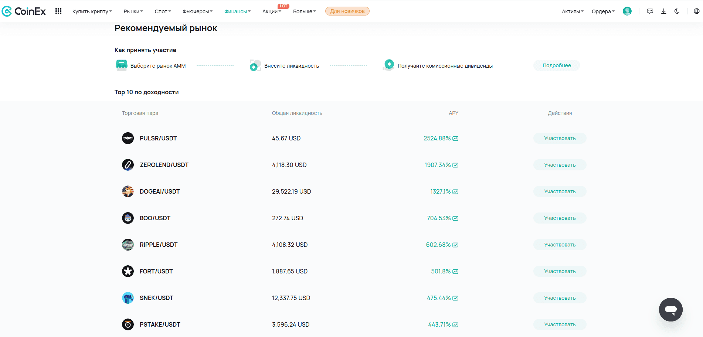Open the floating support chat bubble
Viewport: 703px width, 337px height.
pyautogui.click(x=670, y=310)
